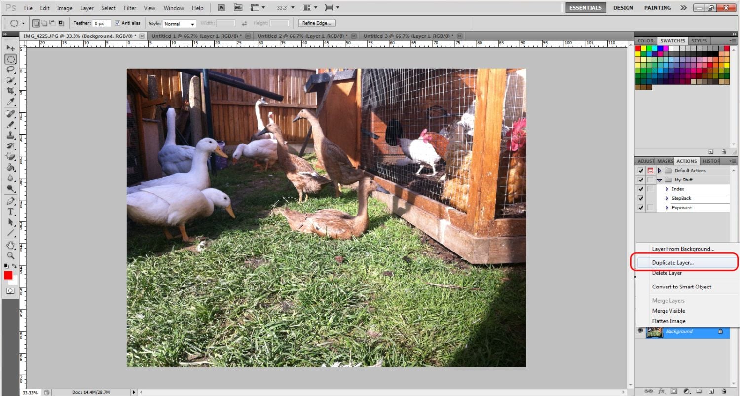The image size is (740, 396).
Task: Toggle the Default Actions set checkbox
Action: point(640,171)
